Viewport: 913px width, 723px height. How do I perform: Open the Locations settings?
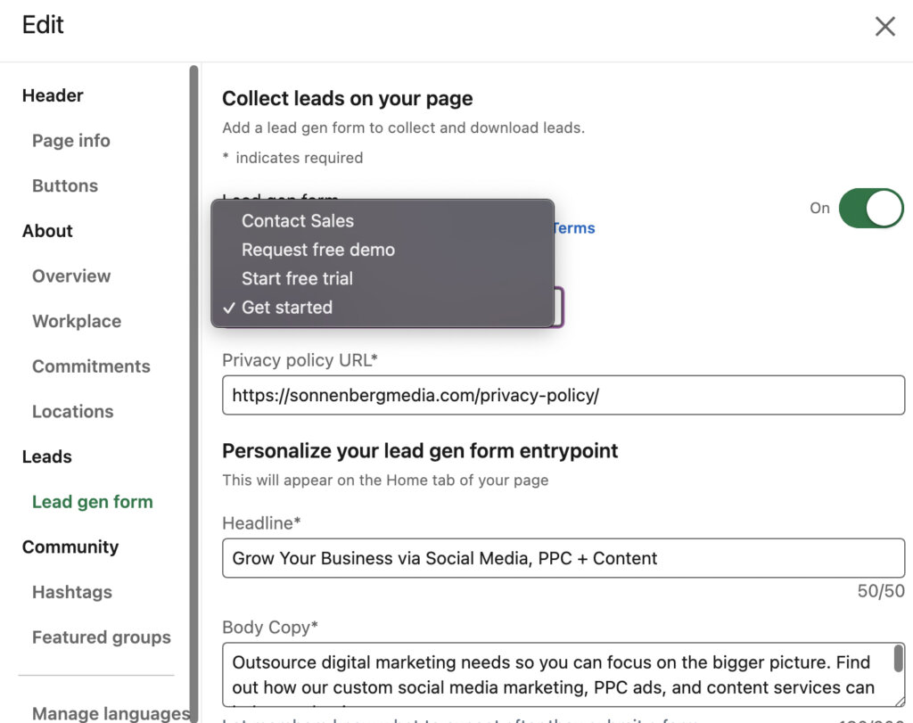click(72, 411)
